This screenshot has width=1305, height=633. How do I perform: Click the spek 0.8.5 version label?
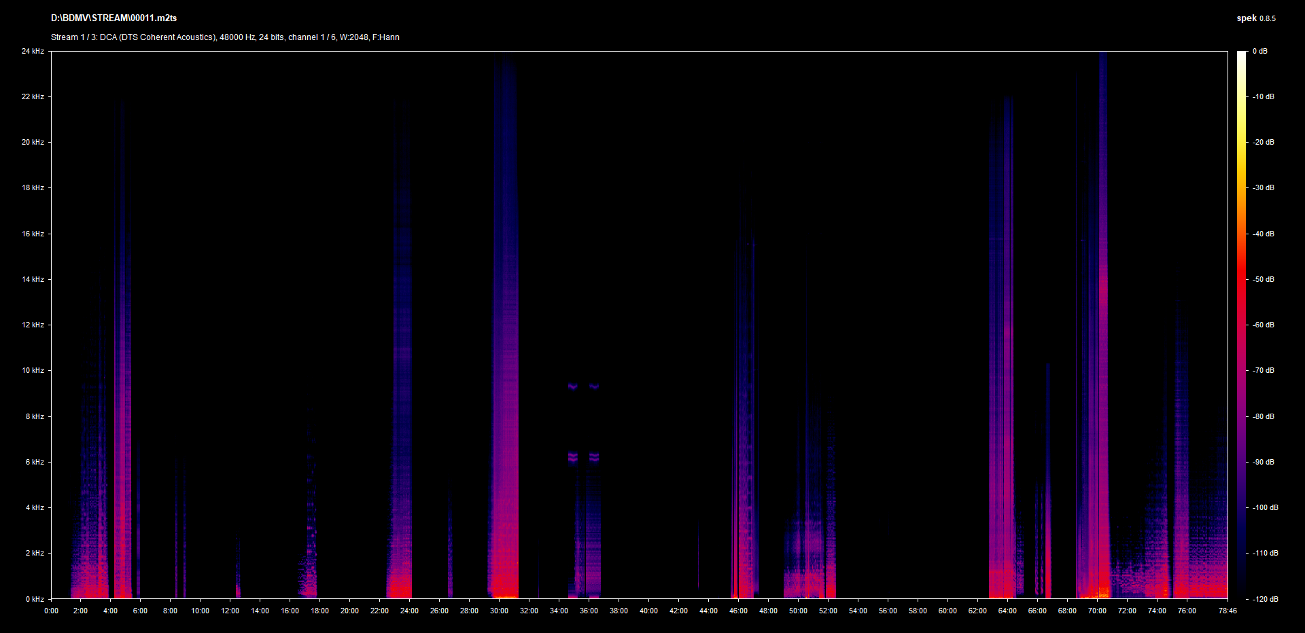pyautogui.click(x=1255, y=18)
